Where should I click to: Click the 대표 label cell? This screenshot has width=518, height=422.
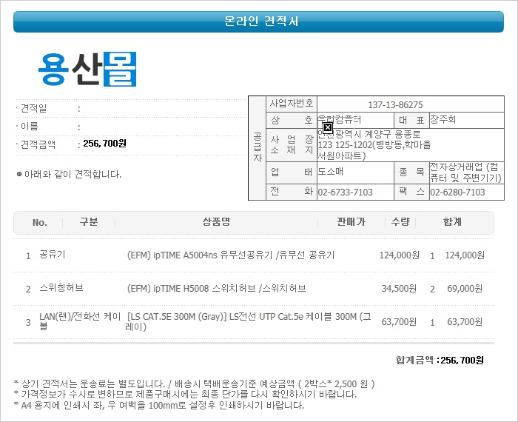[411, 120]
